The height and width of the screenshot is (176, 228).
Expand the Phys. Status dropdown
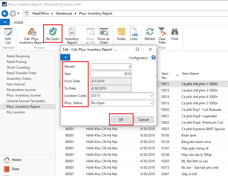[x=151, y=103]
